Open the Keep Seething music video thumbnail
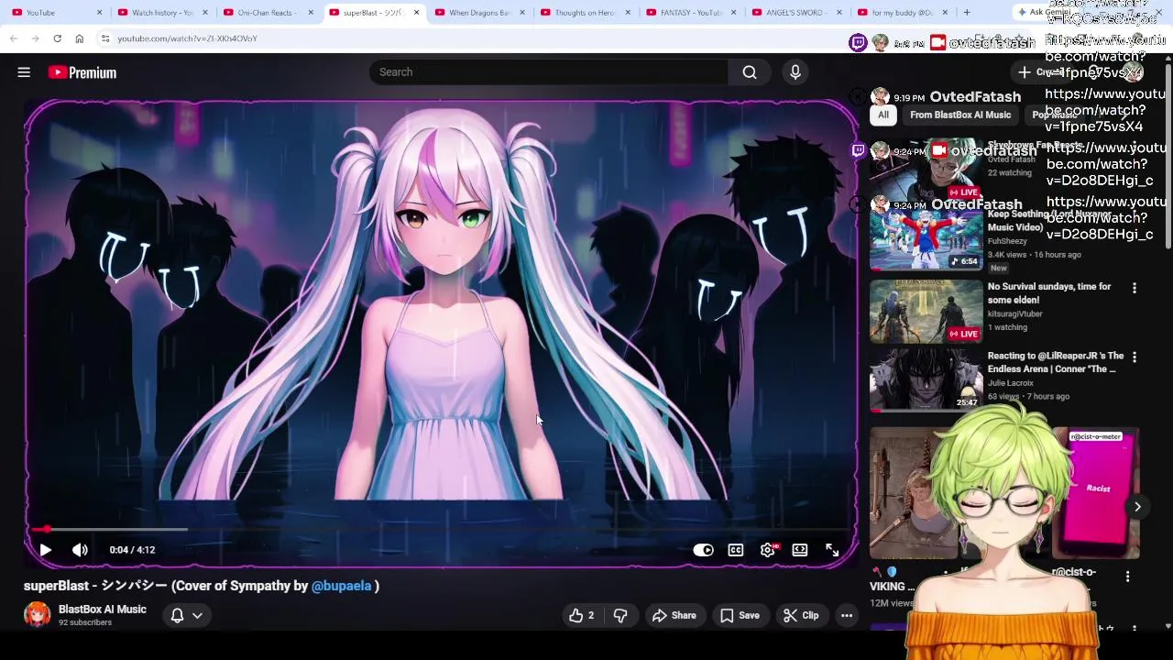This screenshot has height=660, width=1173. [926, 240]
